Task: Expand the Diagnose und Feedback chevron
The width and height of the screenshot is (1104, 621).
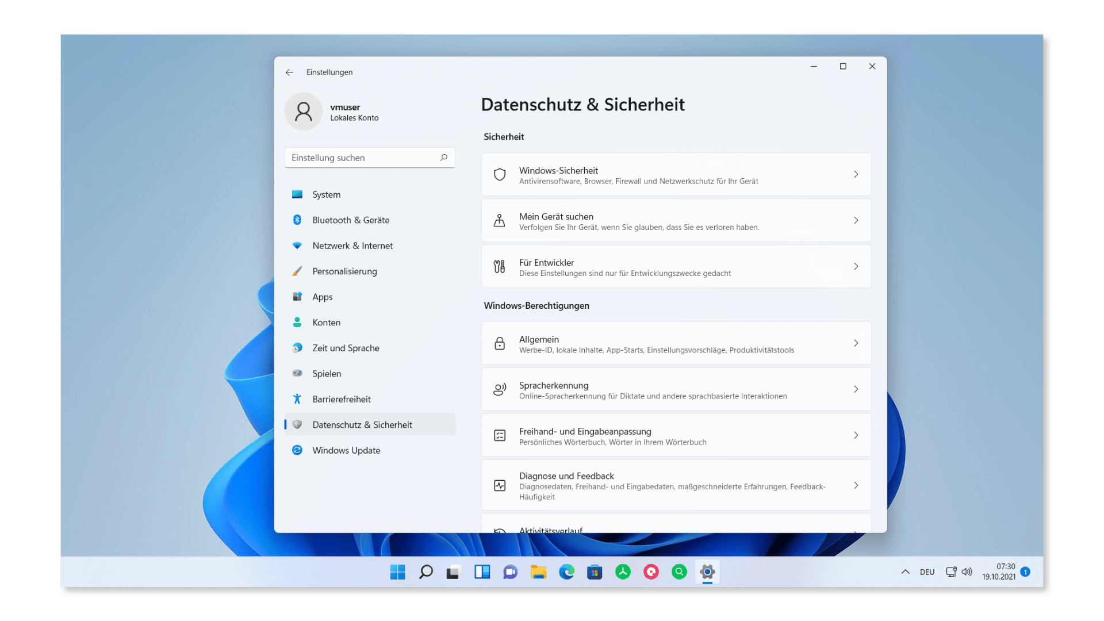Action: pyautogui.click(x=856, y=486)
